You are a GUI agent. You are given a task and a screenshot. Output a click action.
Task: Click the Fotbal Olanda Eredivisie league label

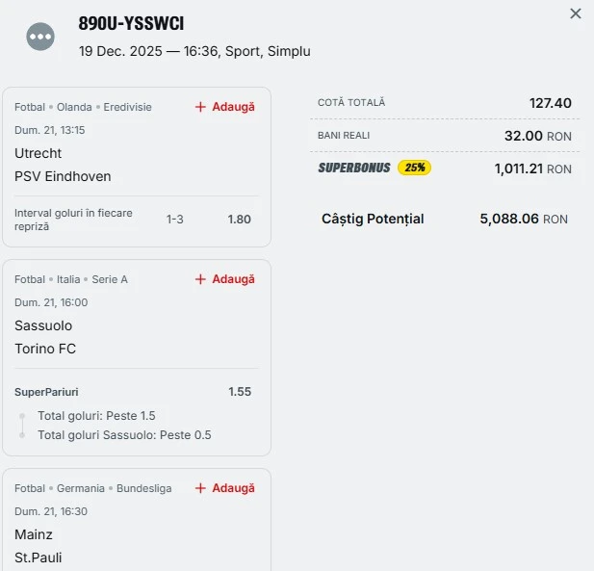pos(83,107)
